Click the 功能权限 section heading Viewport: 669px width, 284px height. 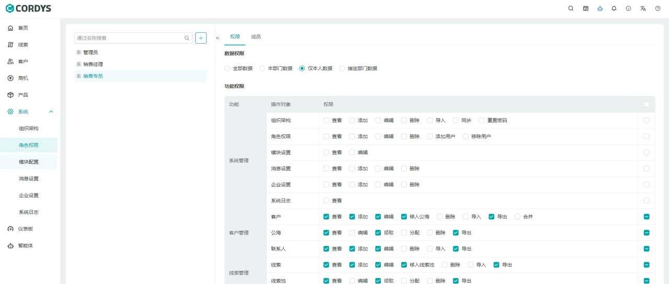(234, 86)
